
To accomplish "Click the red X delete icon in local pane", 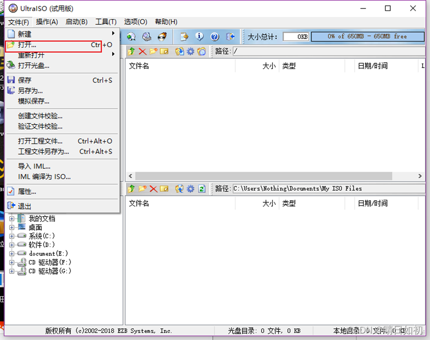I will tap(153, 189).
